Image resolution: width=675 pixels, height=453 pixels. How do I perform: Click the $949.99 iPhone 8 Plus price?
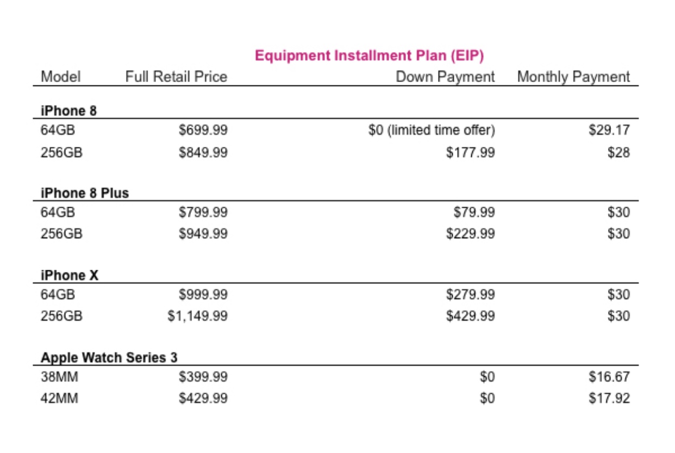point(203,234)
